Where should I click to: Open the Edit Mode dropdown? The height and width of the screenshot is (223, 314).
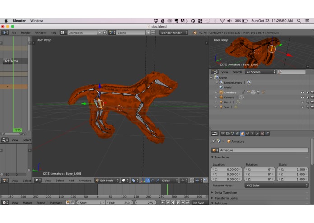(x=107, y=181)
